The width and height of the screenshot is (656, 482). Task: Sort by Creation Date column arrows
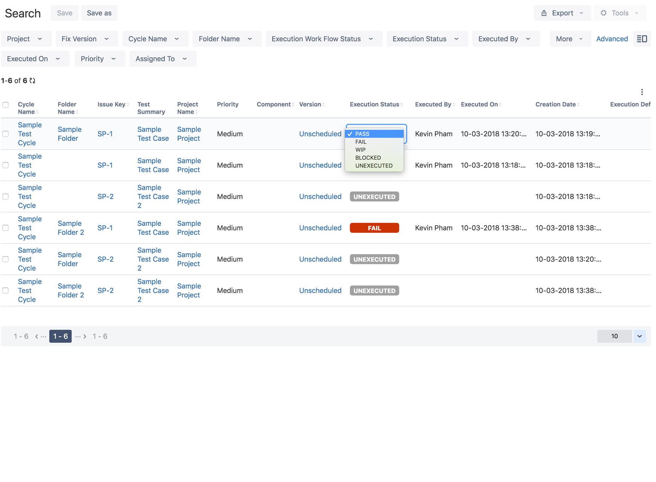click(x=578, y=105)
